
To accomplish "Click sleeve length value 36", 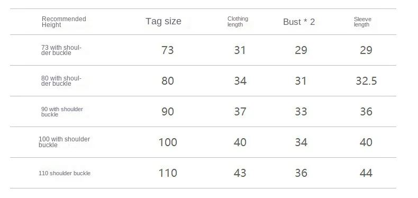I will pyautogui.click(x=366, y=112).
